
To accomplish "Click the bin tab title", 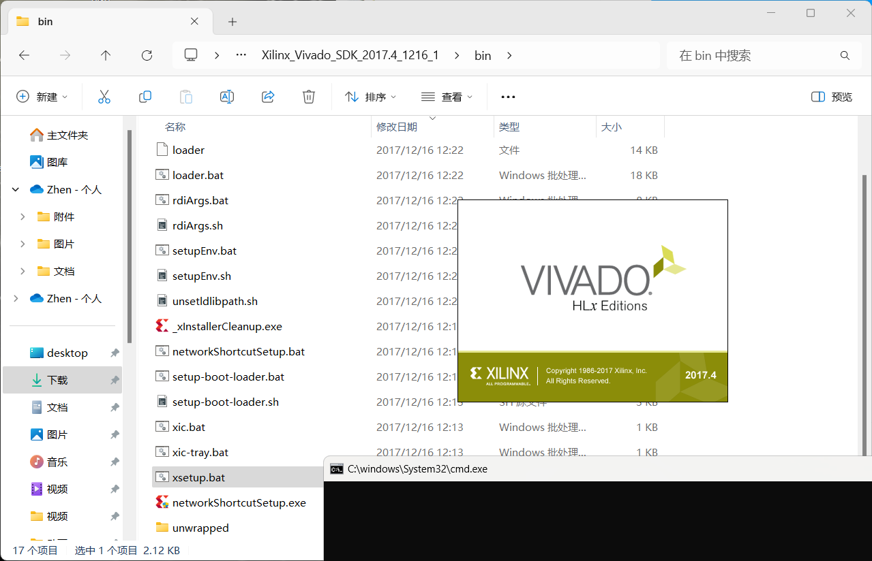I will pyautogui.click(x=45, y=22).
